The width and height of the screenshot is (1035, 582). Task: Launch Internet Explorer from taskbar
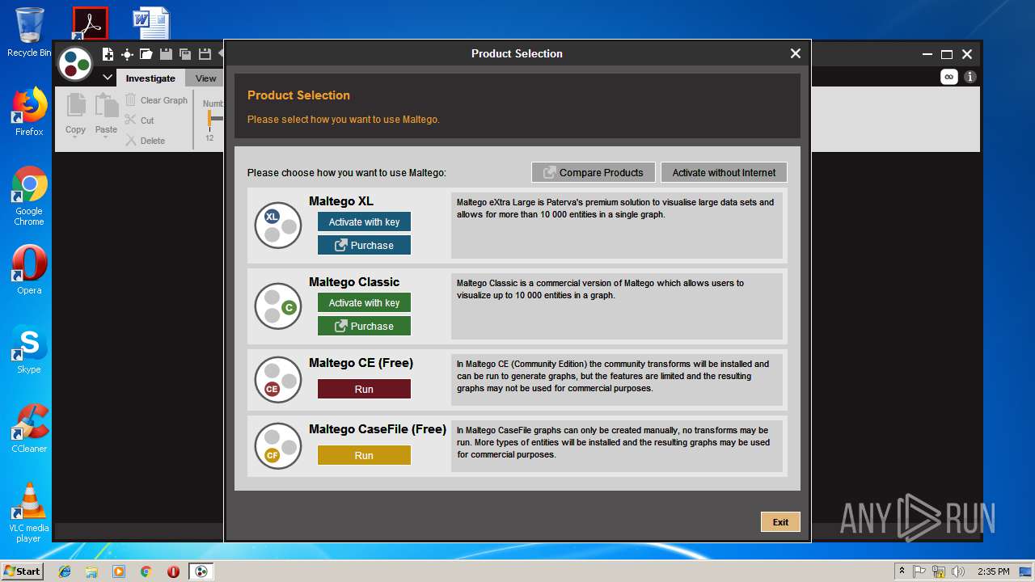(x=65, y=571)
